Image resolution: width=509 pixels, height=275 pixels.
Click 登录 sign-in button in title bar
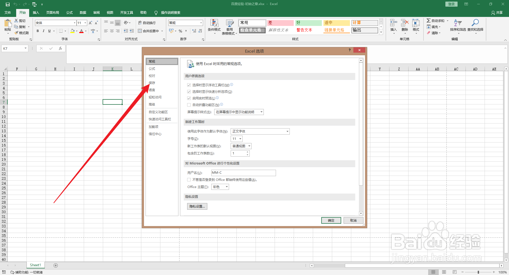(451, 4)
